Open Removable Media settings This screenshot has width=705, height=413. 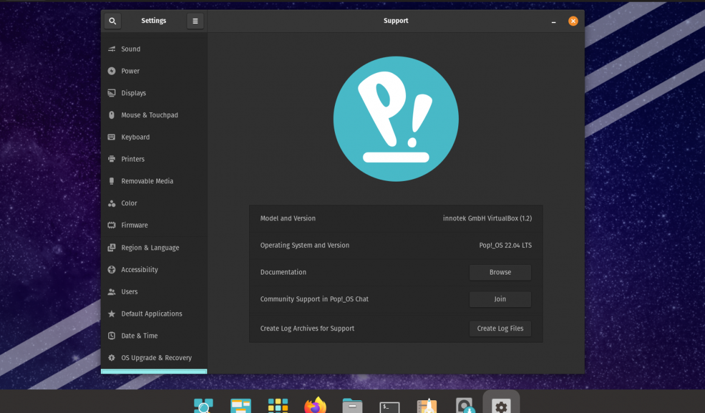147,181
